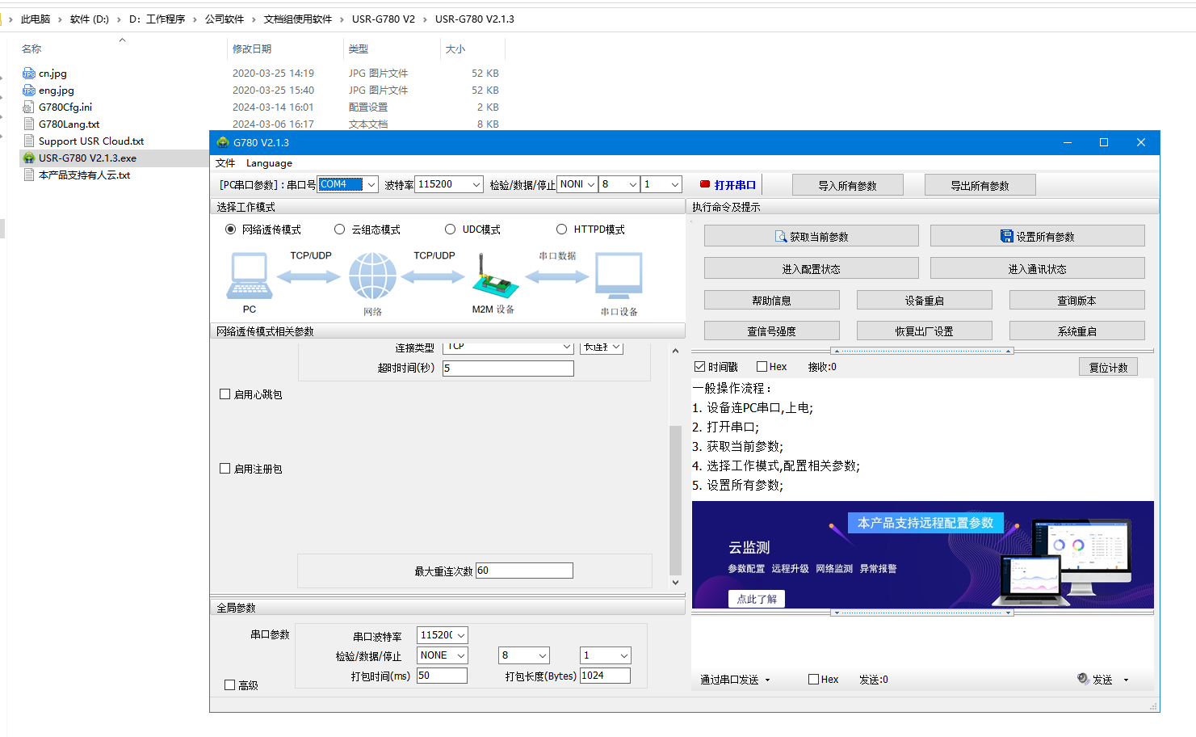Open the COM4 serial port dropdown
1196x737 pixels.
[x=371, y=185]
